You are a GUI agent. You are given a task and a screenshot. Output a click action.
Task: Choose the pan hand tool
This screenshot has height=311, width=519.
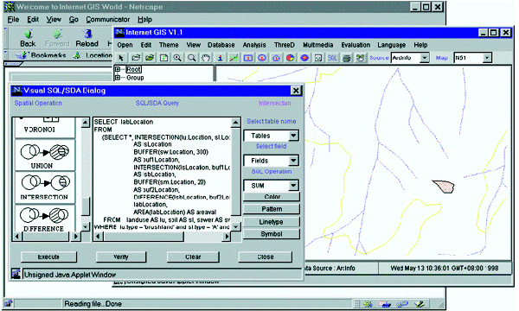pyautogui.click(x=206, y=58)
